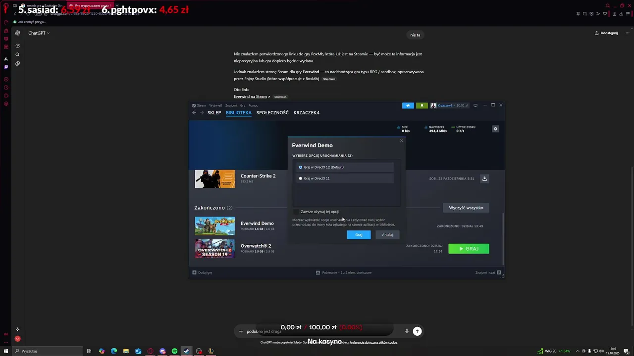The width and height of the screenshot is (634, 356).
Task: Select DirectX 12 (Default) launch option
Action: click(345, 167)
